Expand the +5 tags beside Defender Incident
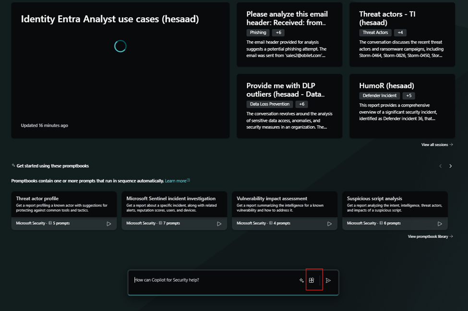468x311 pixels. (x=409, y=96)
